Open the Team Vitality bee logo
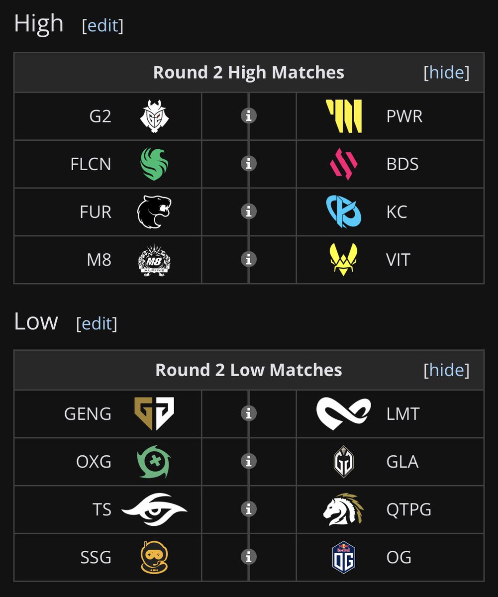 (x=344, y=259)
